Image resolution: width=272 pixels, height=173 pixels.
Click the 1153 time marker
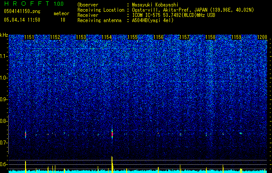(x=81, y=37)
